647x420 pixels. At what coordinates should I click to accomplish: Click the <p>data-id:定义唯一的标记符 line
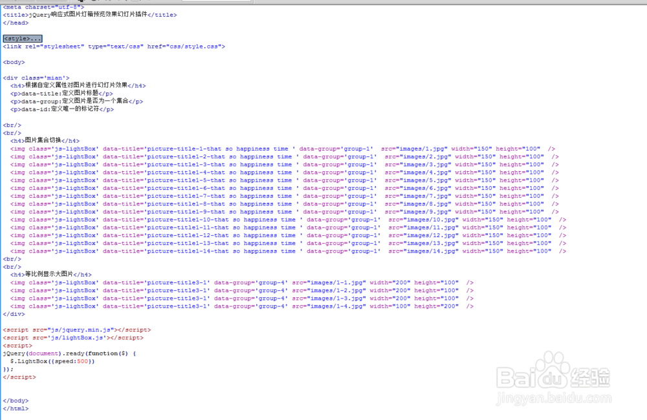point(62,109)
